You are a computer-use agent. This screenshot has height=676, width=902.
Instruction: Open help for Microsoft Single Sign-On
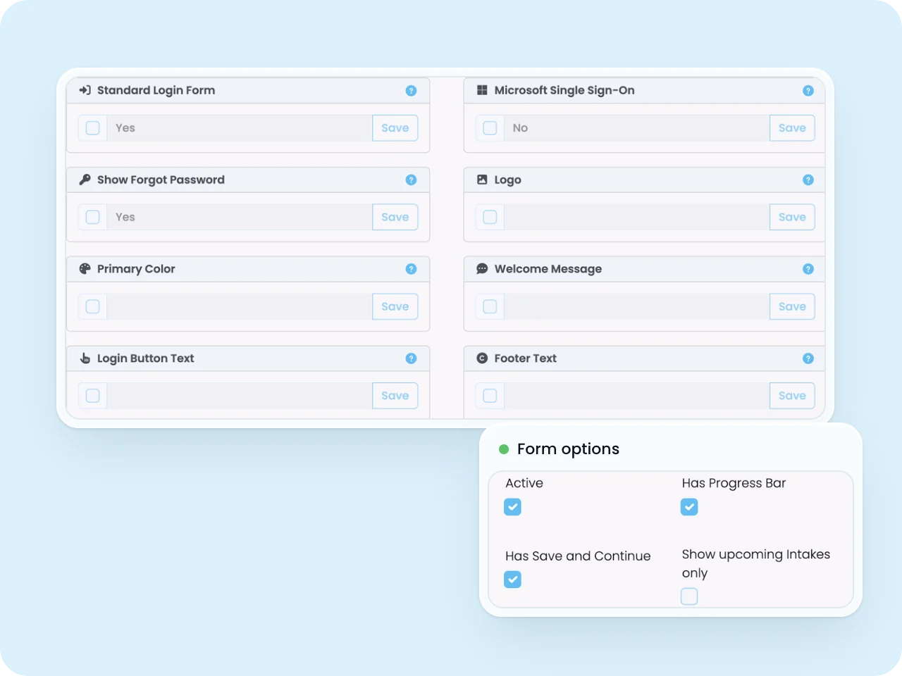[x=808, y=91]
